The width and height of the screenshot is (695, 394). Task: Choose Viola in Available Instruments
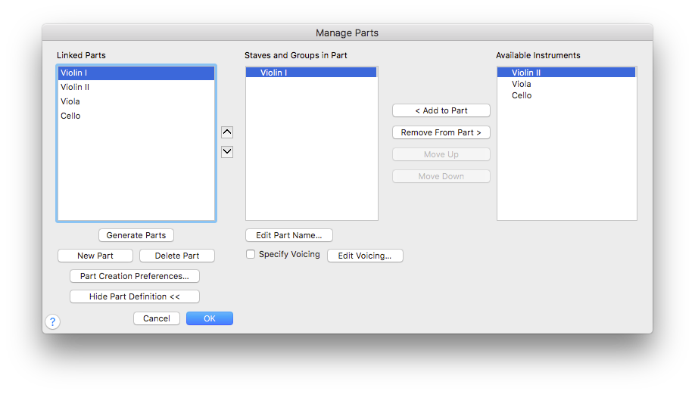pos(566,84)
